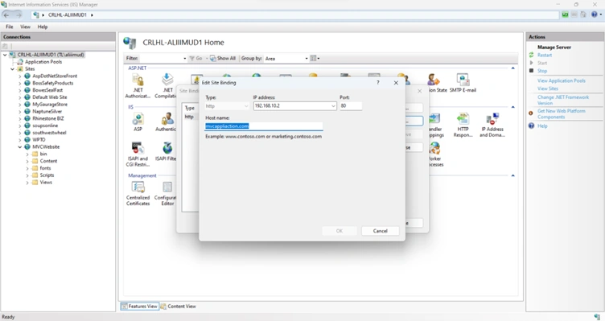Screen dimensions: 605x321
Task: Click the Filter text field
Action: coord(160,58)
